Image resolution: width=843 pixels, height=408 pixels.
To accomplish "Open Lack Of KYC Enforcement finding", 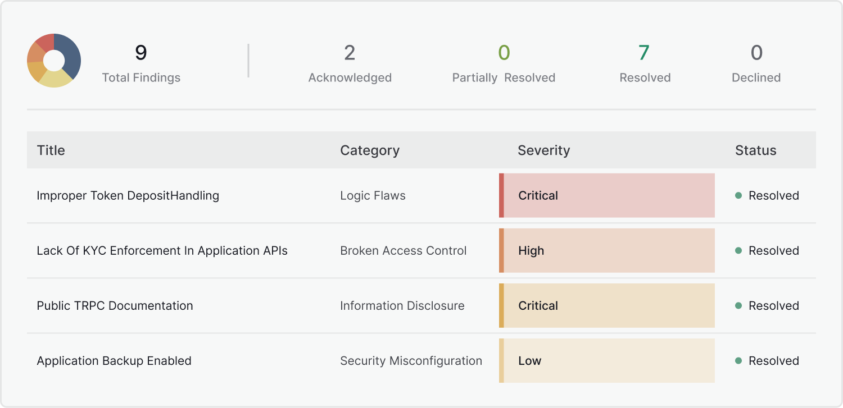I will point(162,251).
